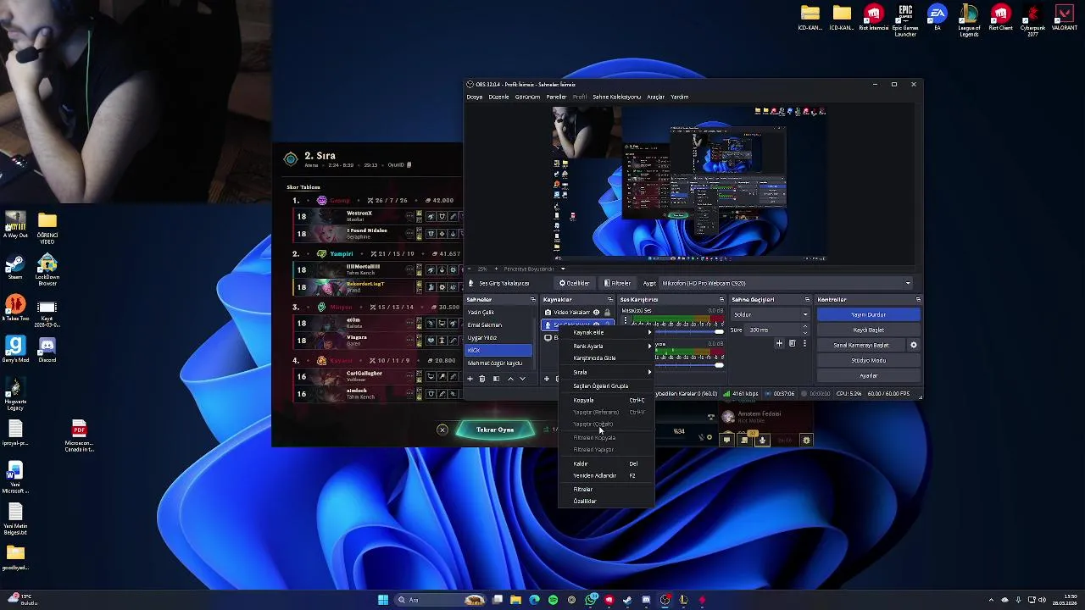This screenshot has width=1085, height=610.
Task: Select Yeniden Adlandır context menu entry
Action: click(x=607, y=475)
